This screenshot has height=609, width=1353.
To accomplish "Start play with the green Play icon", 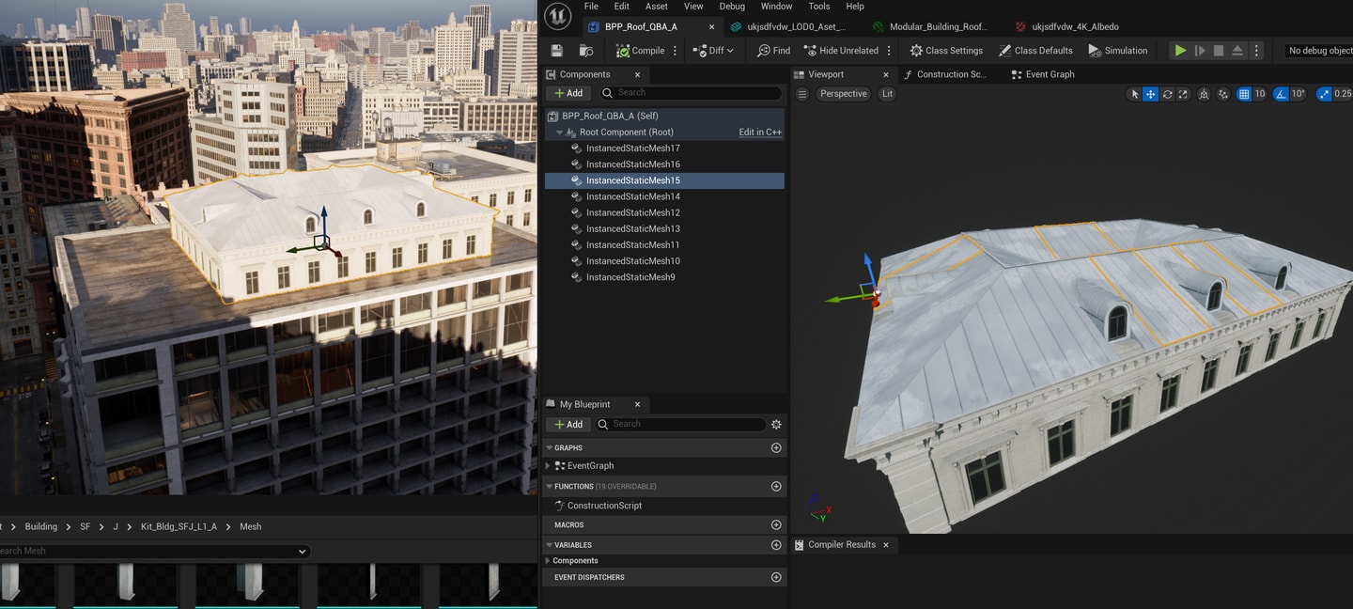I will [1180, 51].
